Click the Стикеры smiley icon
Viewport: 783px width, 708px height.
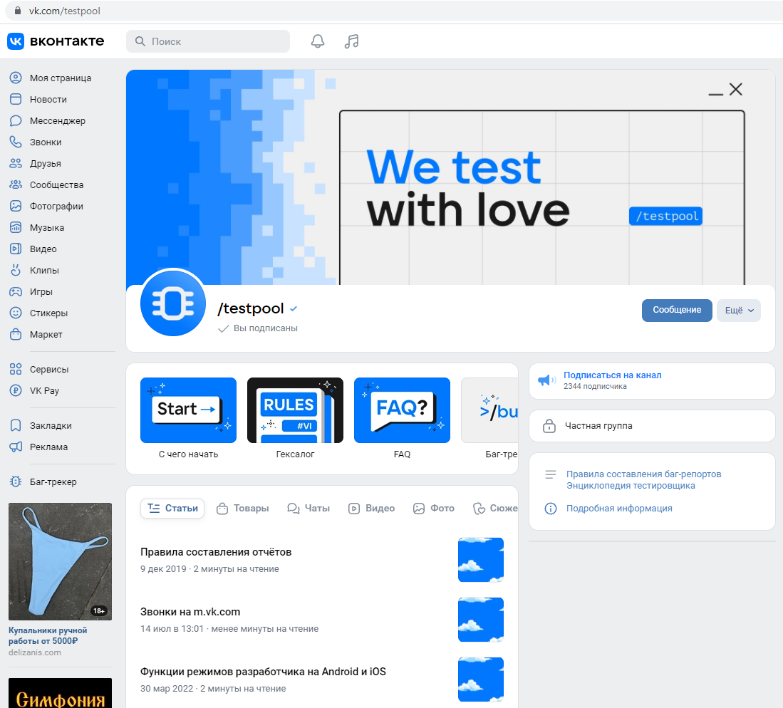click(x=16, y=313)
